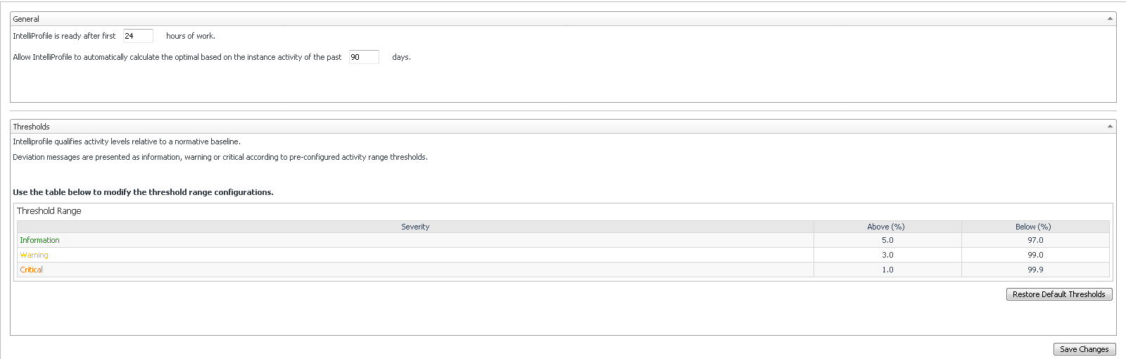The height and width of the screenshot is (359, 1126).
Task: Collapse the Thresholds section arrow
Action: click(1110, 127)
